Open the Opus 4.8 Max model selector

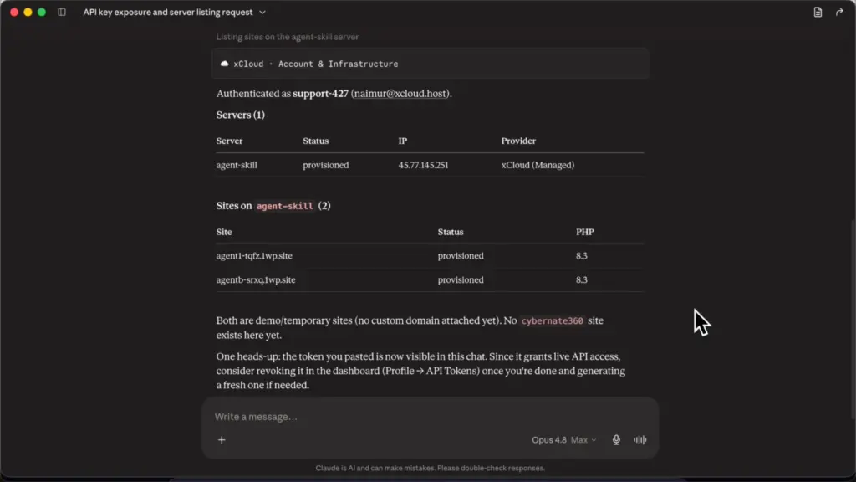pyautogui.click(x=564, y=440)
